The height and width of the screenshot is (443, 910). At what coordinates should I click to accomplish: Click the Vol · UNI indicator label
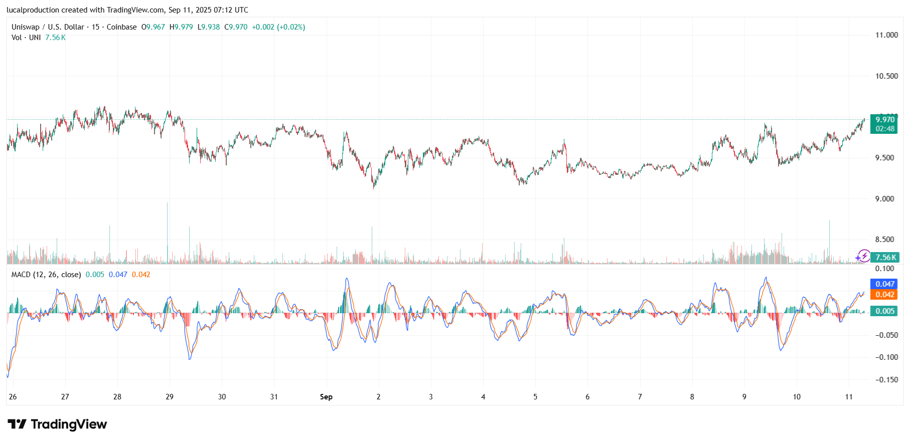click(26, 38)
